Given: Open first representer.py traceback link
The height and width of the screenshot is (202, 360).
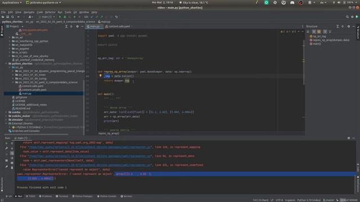Looking at the screenshot, I should click(90, 147).
